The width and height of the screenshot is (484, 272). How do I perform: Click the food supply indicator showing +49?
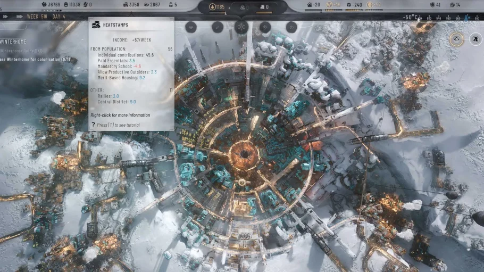333,5
